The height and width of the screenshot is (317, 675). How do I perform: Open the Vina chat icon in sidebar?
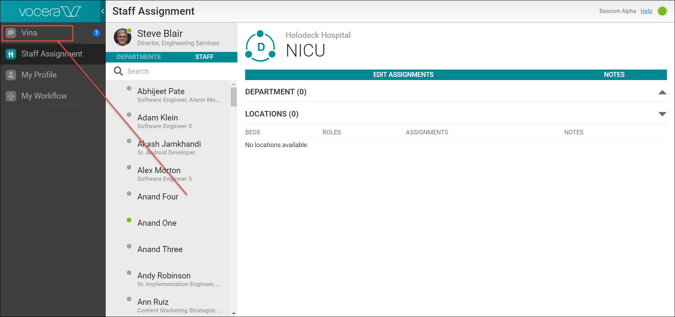click(x=11, y=33)
